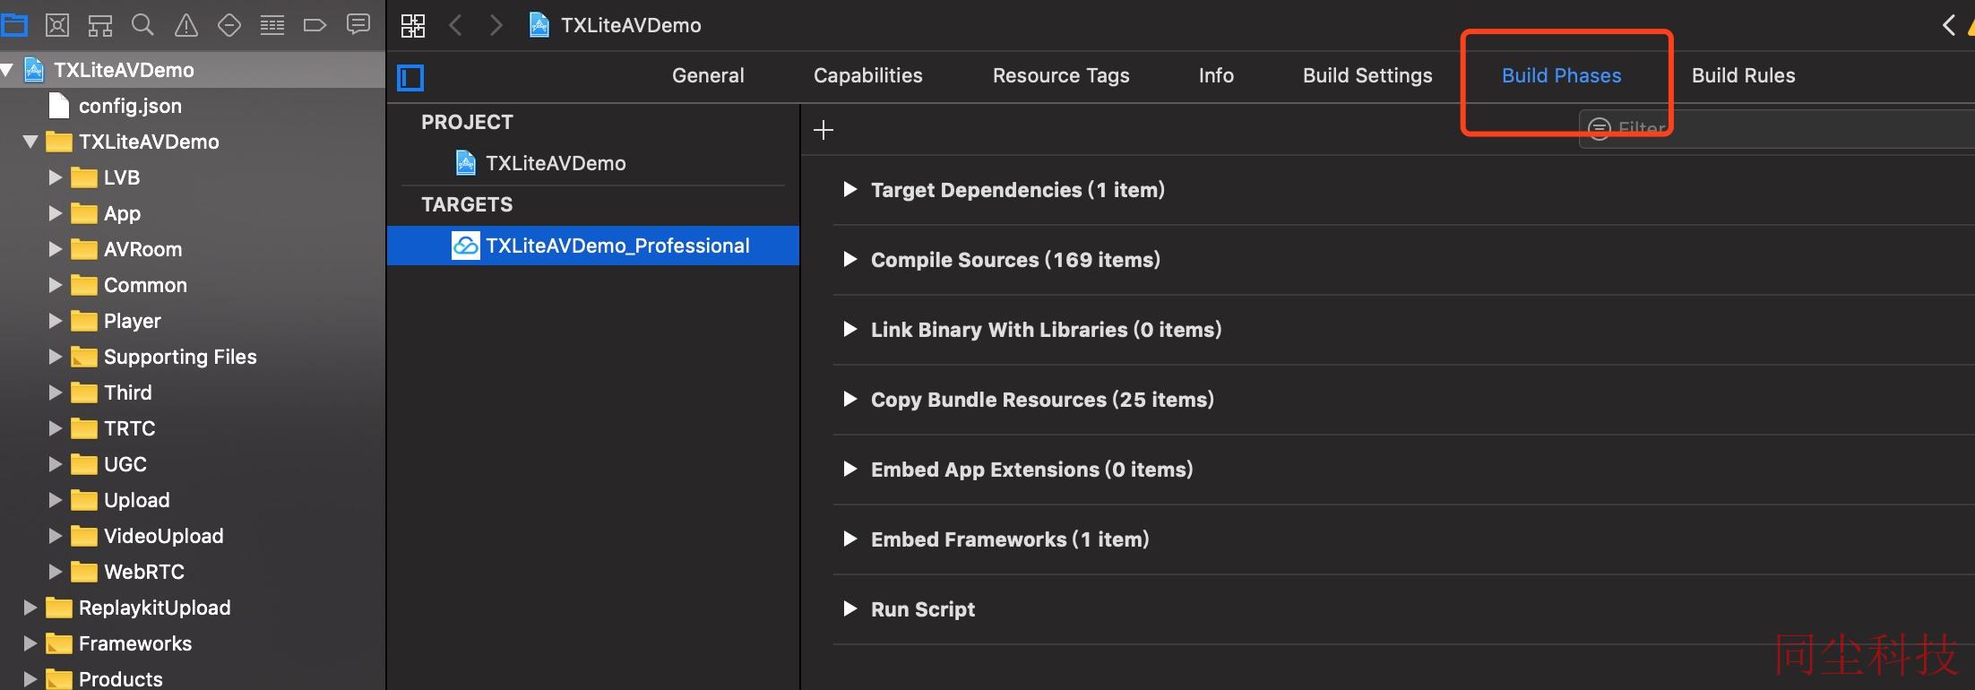The image size is (1975, 690).
Task: Expand the Player folder
Action: (x=56, y=321)
